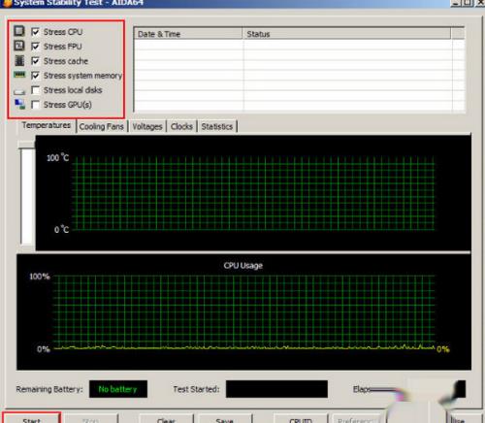Image resolution: width=485 pixels, height=423 pixels.
Task: Click the Status column header
Action: tap(346, 34)
